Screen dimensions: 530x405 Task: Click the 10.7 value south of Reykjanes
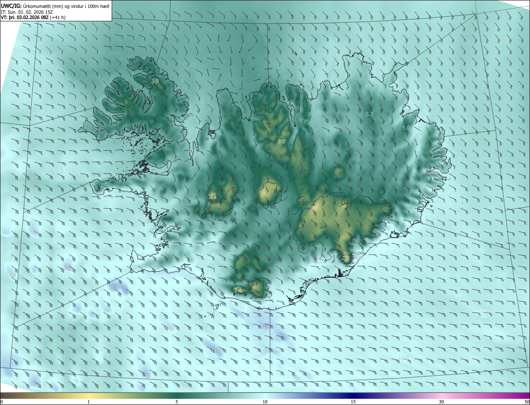pyautogui.click(x=170, y=328)
